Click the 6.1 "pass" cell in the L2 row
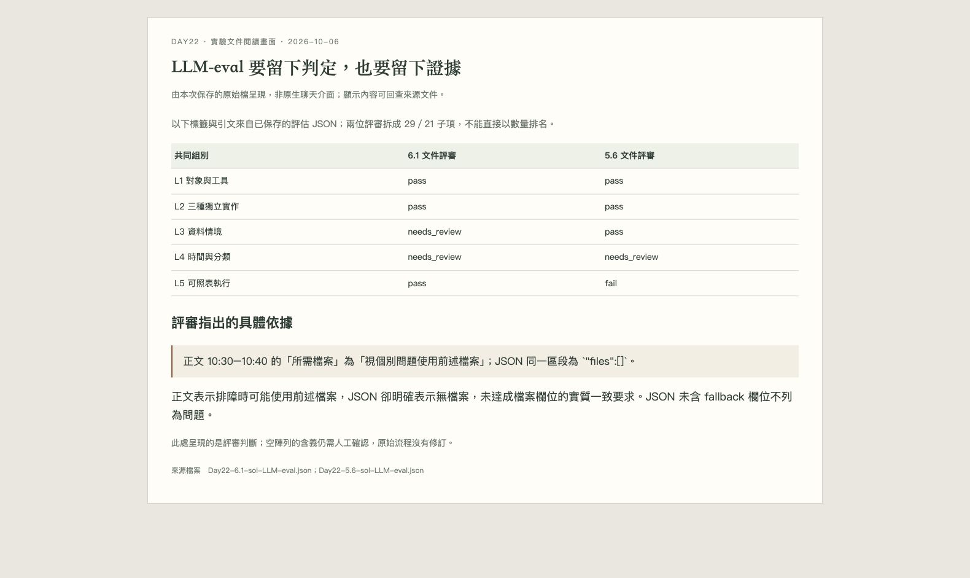Image resolution: width=970 pixels, height=578 pixels. (417, 206)
